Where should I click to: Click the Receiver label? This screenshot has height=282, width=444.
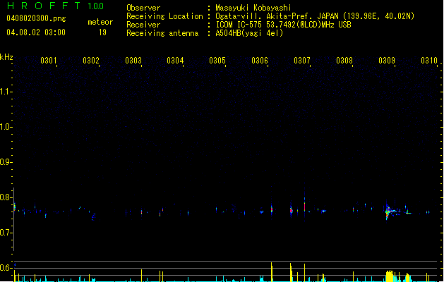pyautogui.click(x=143, y=25)
